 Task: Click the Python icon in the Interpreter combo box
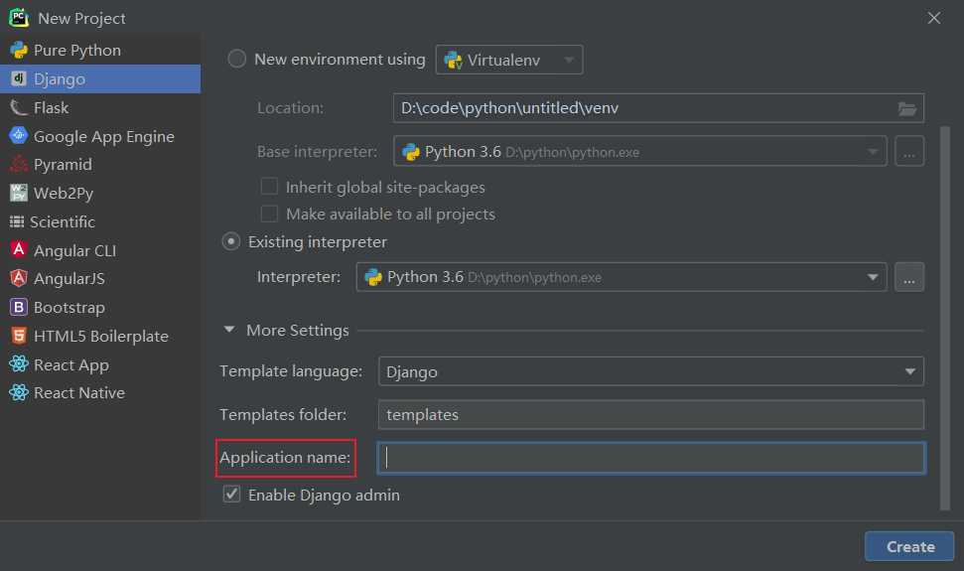click(373, 277)
